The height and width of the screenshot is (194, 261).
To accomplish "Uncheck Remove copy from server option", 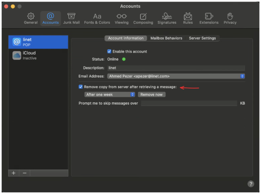I will coord(81,87).
